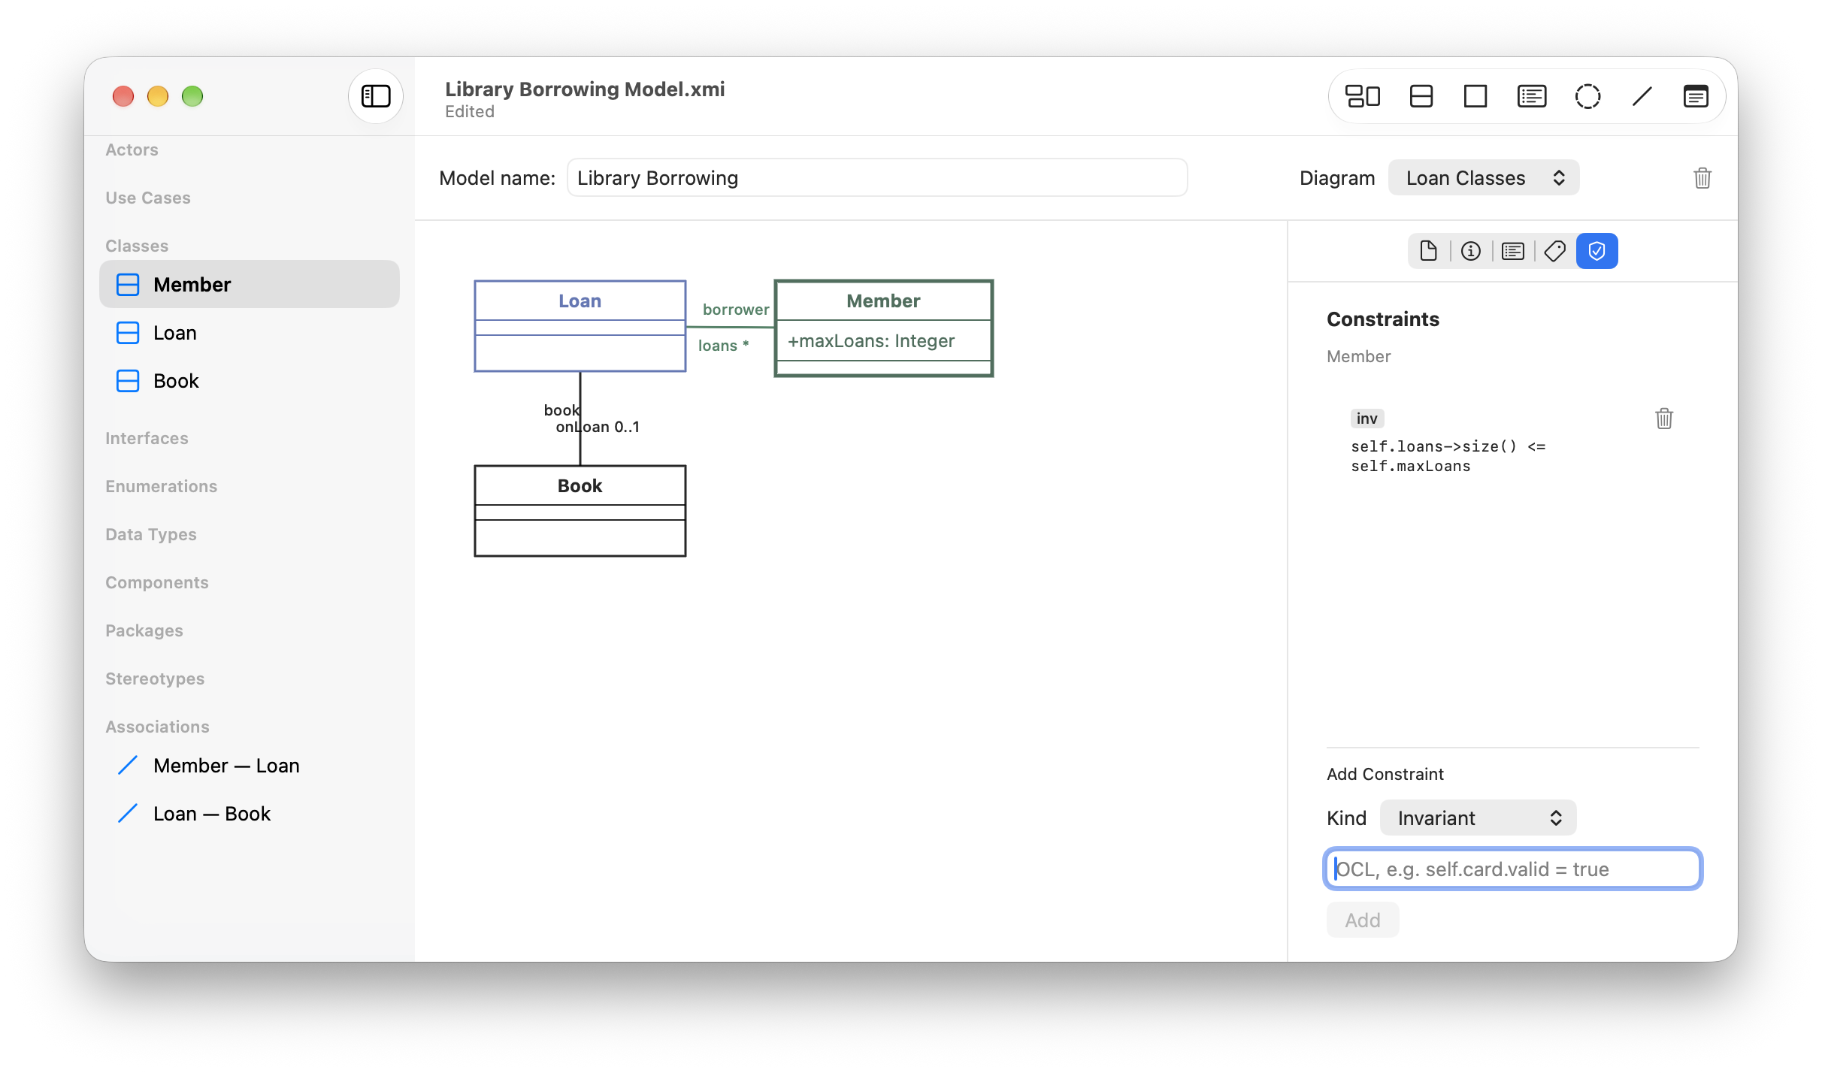The image size is (1822, 1073).
Task: Open the Diagram Loan Classes dropdown
Action: click(x=1484, y=178)
